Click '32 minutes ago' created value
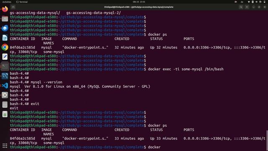This screenshot has width=268, height=151. pyautogui.click(x=129, y=47)
